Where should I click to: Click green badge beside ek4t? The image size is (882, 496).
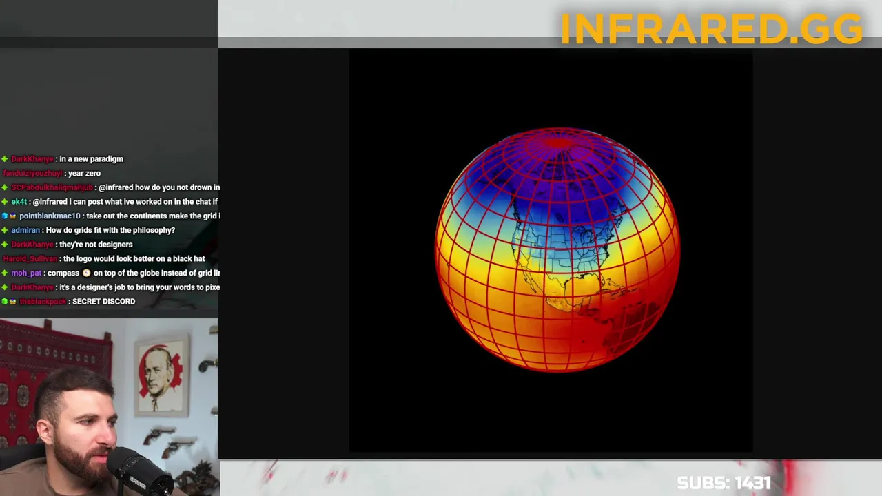[5, 202]
